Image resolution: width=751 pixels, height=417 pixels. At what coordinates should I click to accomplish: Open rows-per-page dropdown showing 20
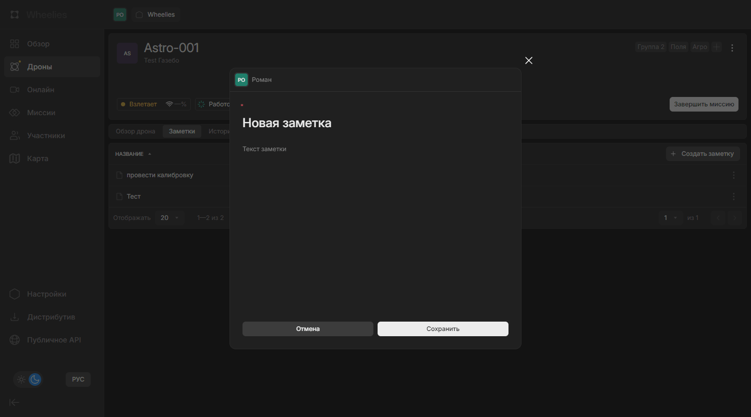point(169,218)
